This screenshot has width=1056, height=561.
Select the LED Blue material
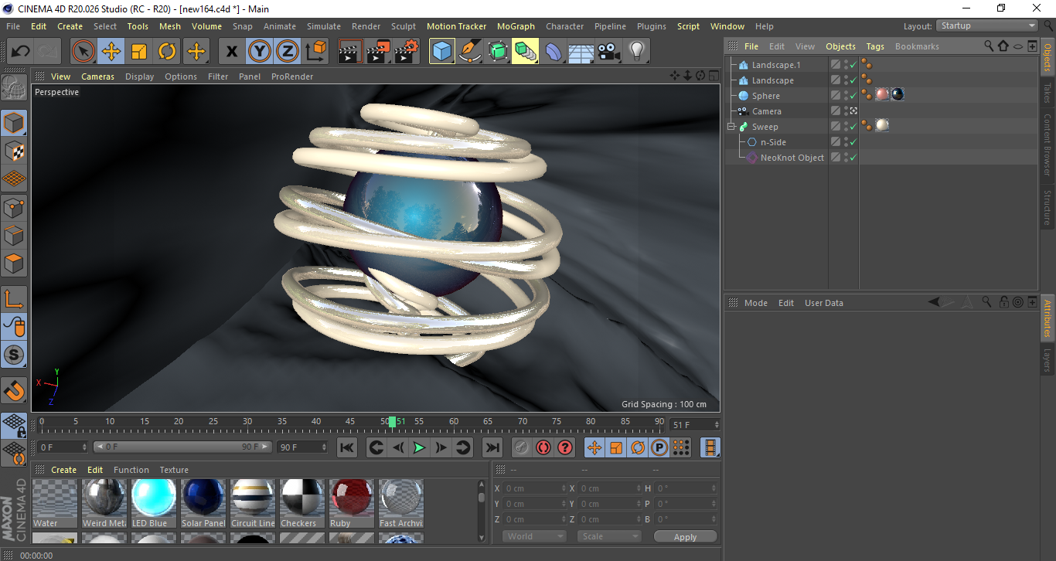(155, 503)
